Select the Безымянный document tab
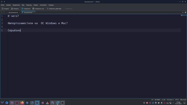The height and width of the screenshot is (105, 187). [28, 13]
